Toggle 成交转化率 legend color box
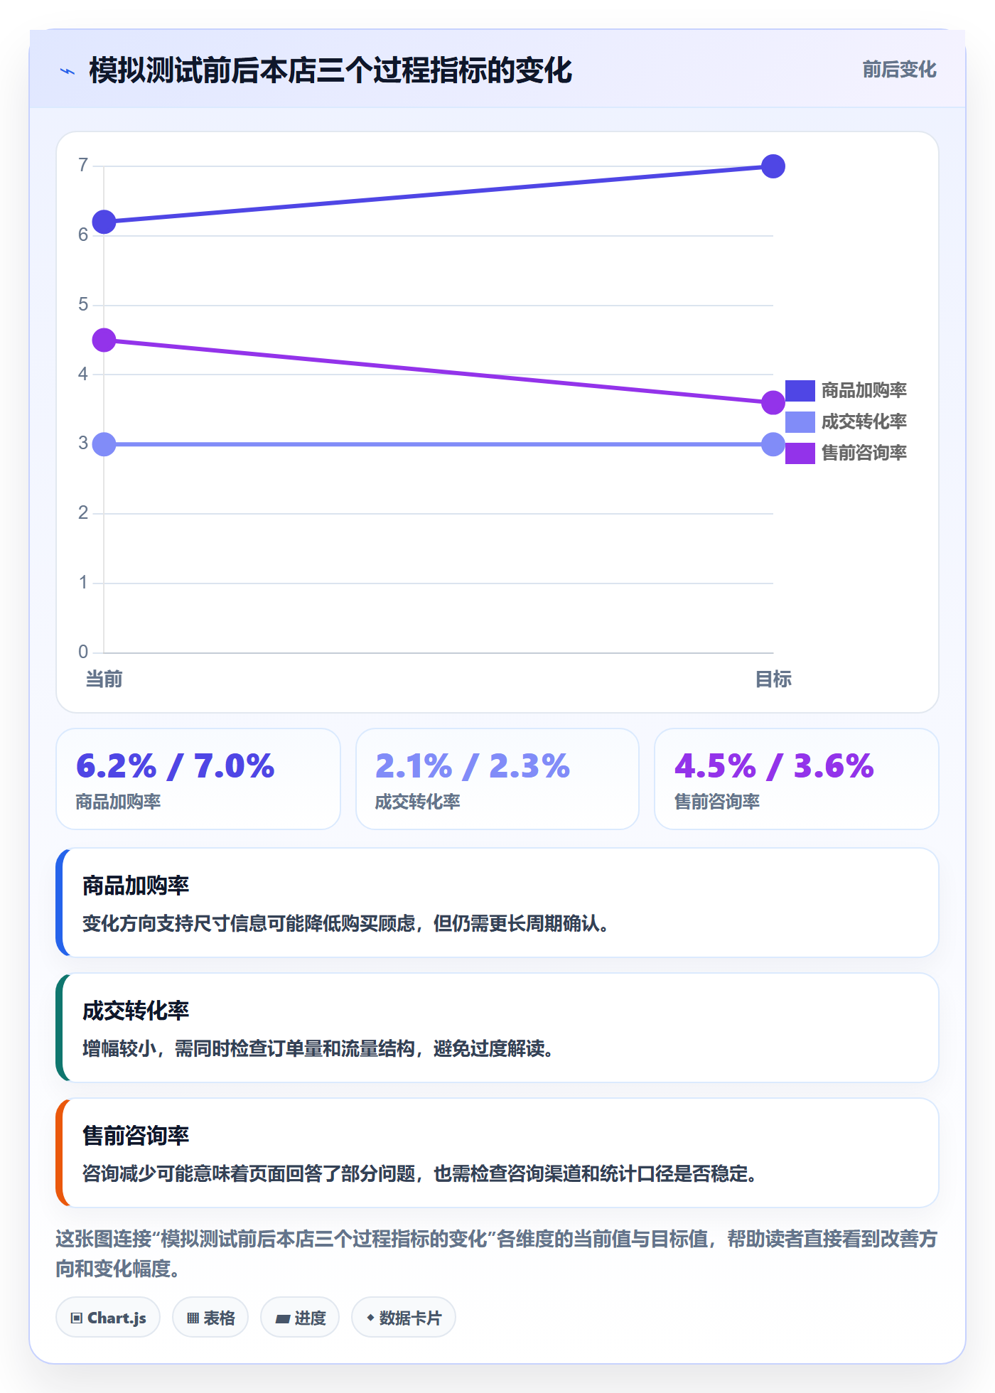The width and height of the screenshot is (995, 1393). 800,421
